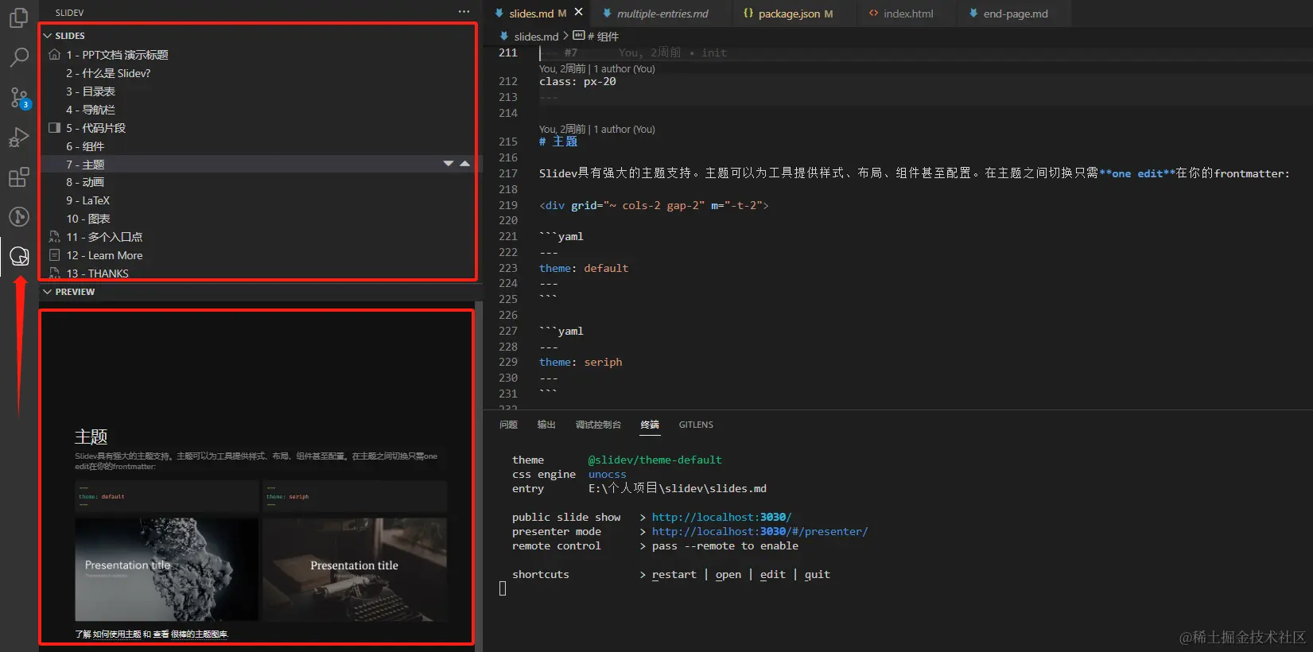Click the restart shortcut in terminal
1313x652 pixels.
[x=674, y=575]
